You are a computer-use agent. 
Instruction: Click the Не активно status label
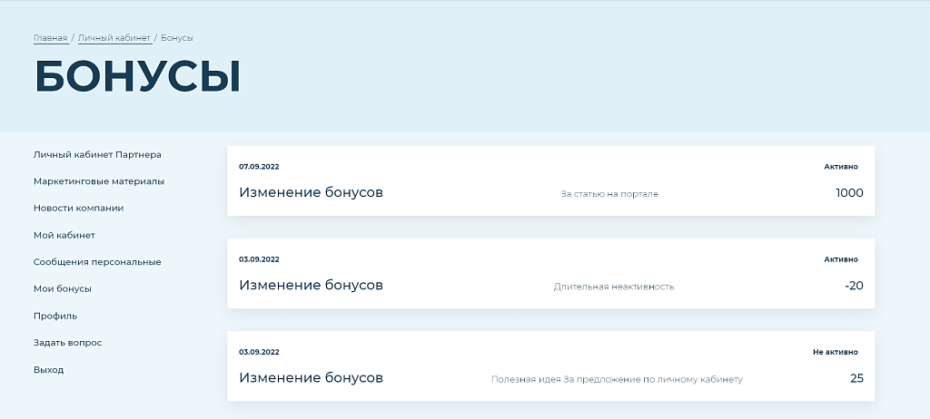point(835,352)
